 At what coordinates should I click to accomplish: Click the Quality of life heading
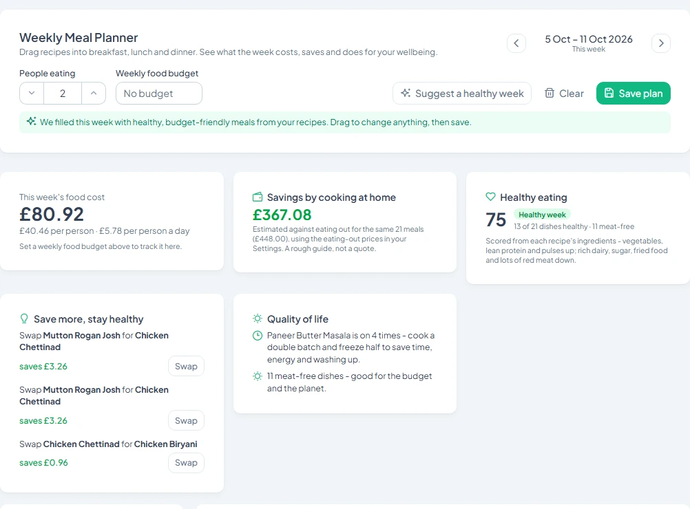(x=298, y=319)
